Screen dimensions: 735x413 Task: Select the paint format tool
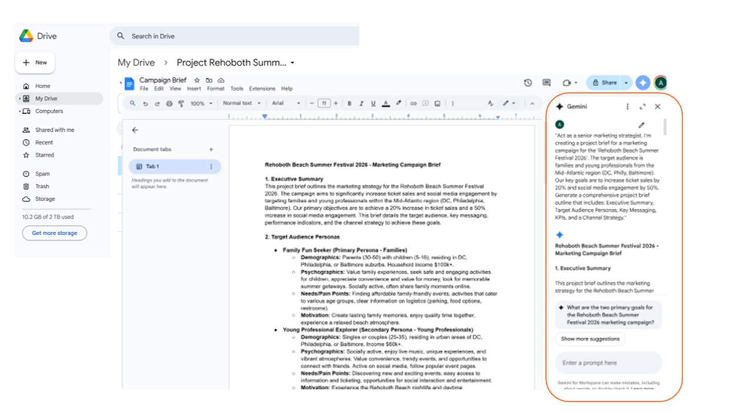point(181,104)
